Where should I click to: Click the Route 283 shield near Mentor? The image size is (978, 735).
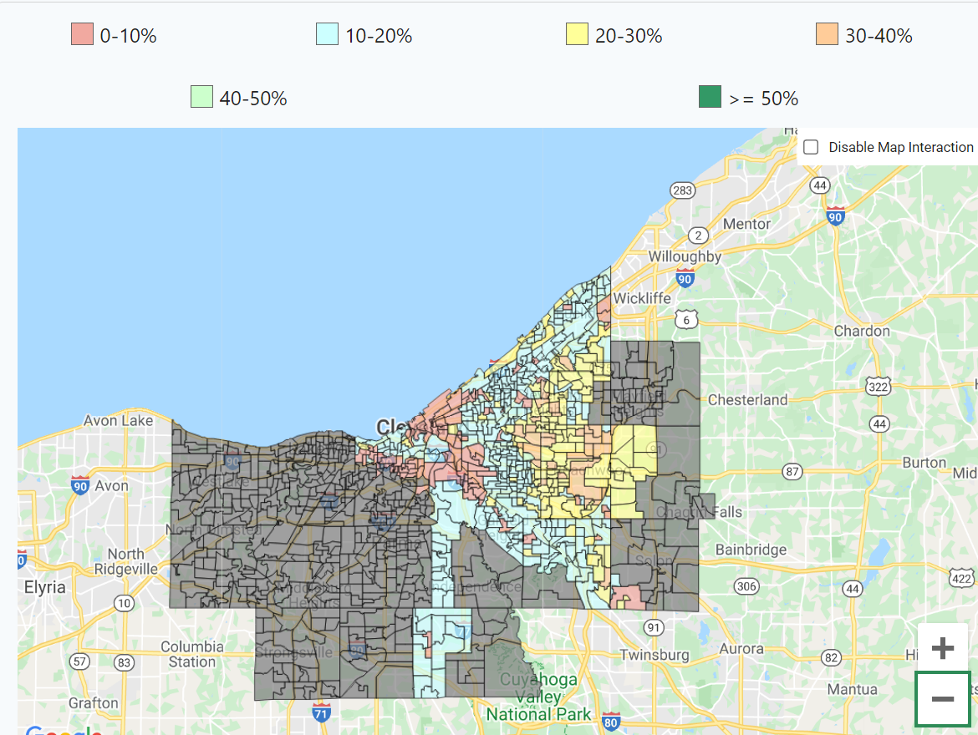coord(682,190)
